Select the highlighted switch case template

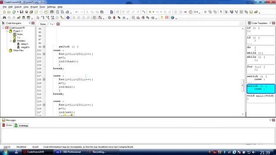click(x=261, y=89)
